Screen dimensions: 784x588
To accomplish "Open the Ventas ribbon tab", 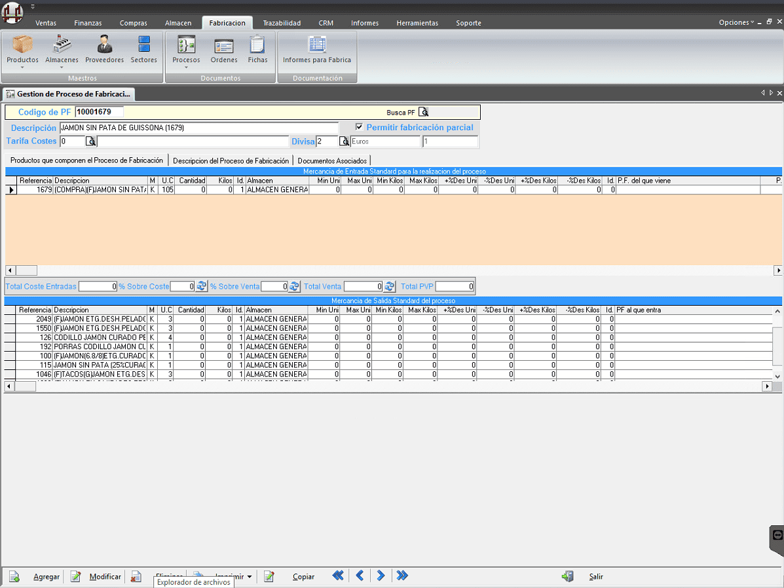I will coord(45,23).
